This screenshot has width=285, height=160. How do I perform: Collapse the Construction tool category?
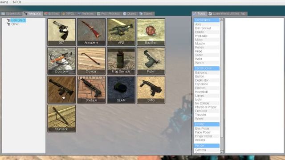click(x=207, y=68)
